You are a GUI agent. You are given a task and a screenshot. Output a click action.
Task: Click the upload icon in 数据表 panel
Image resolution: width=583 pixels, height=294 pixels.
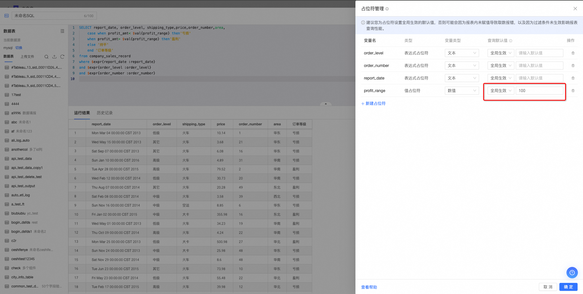[54, 57]
